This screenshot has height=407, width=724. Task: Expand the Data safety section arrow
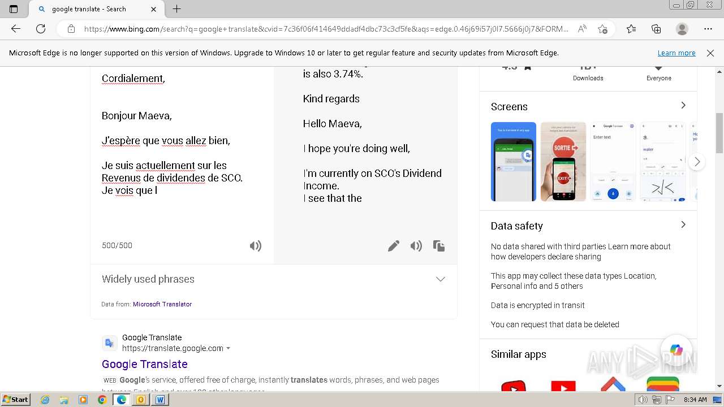click(x=683, y=225)
